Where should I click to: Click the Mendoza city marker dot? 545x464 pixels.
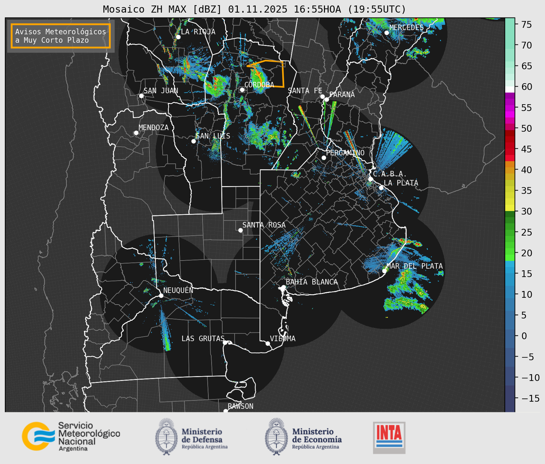click(136, 133)
